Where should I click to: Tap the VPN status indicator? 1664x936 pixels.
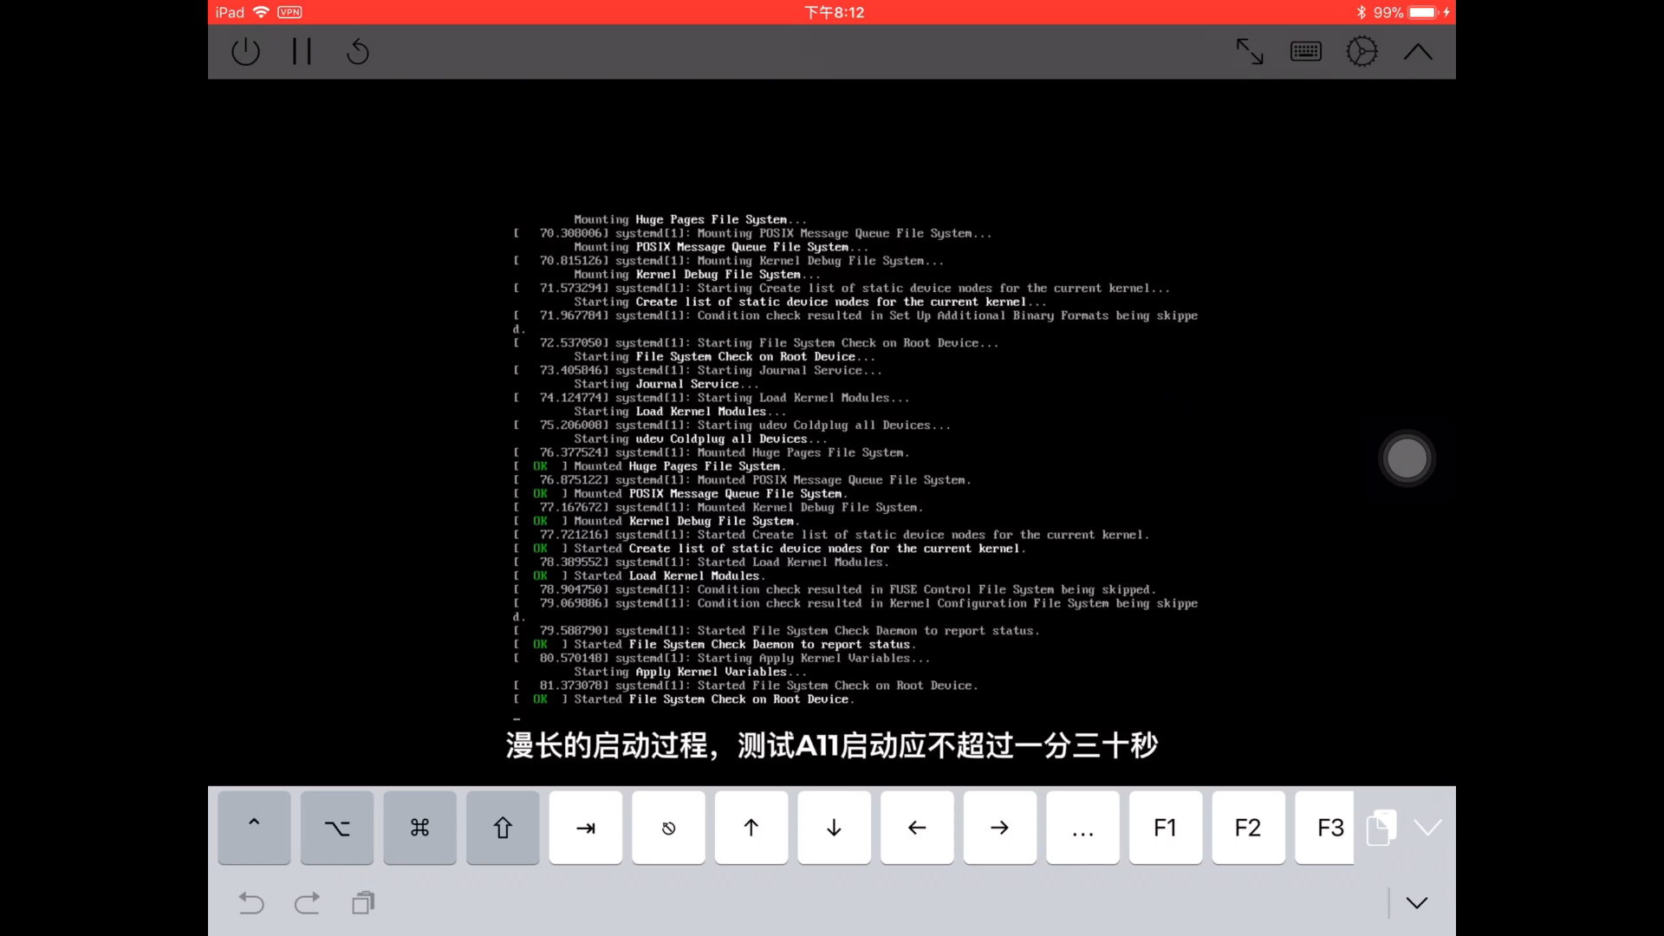pyautogui.click(x=289, y=12)
